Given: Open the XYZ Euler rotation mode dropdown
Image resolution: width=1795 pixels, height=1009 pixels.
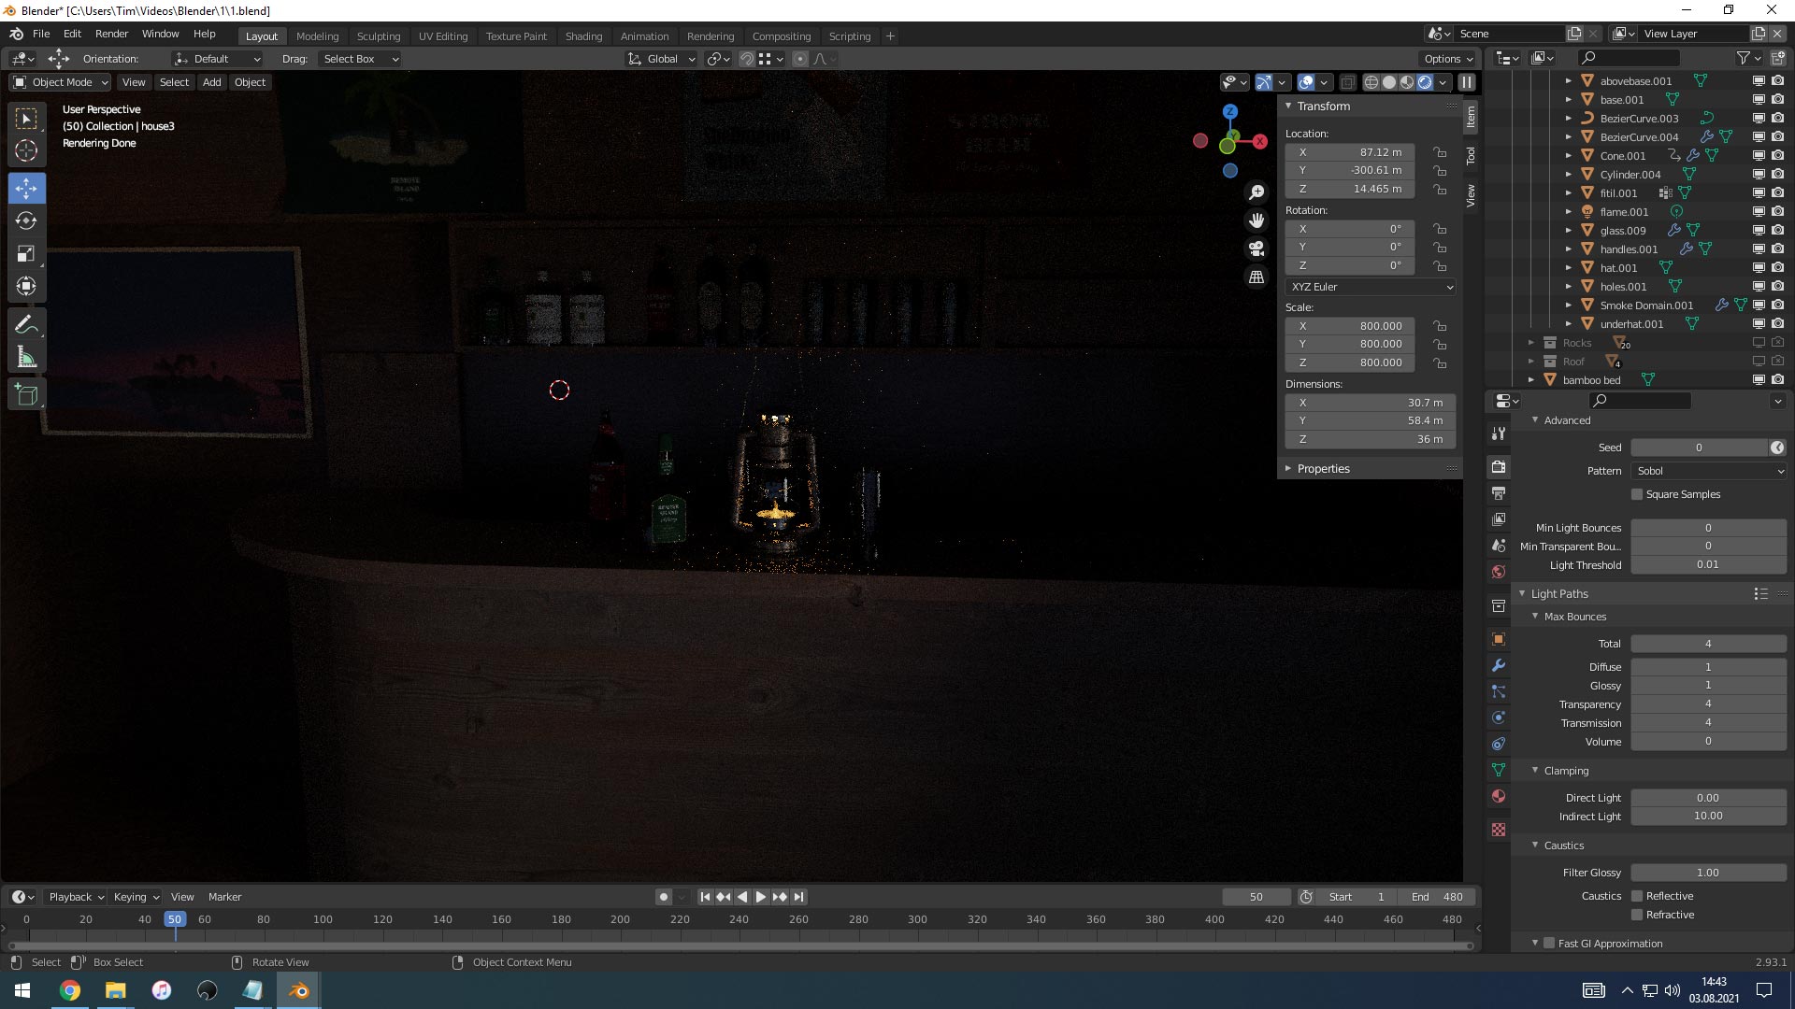Looking at the screenshot, I should point(1370,287).
